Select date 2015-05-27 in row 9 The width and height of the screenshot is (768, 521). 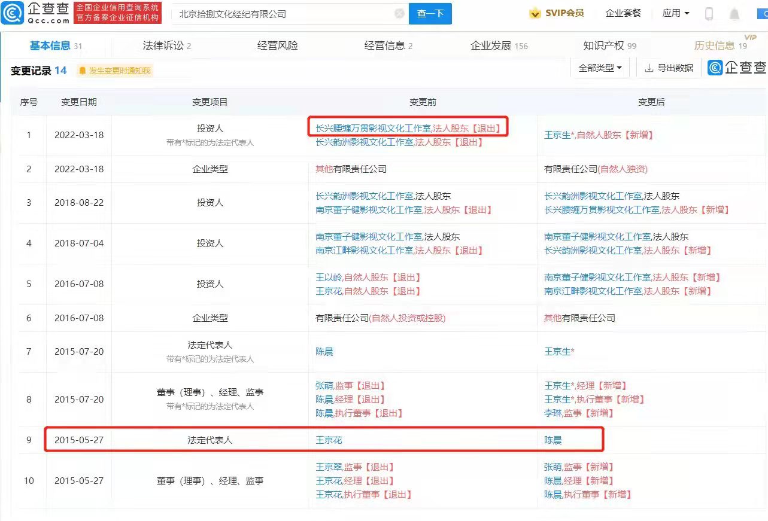[x=79, y=440]
